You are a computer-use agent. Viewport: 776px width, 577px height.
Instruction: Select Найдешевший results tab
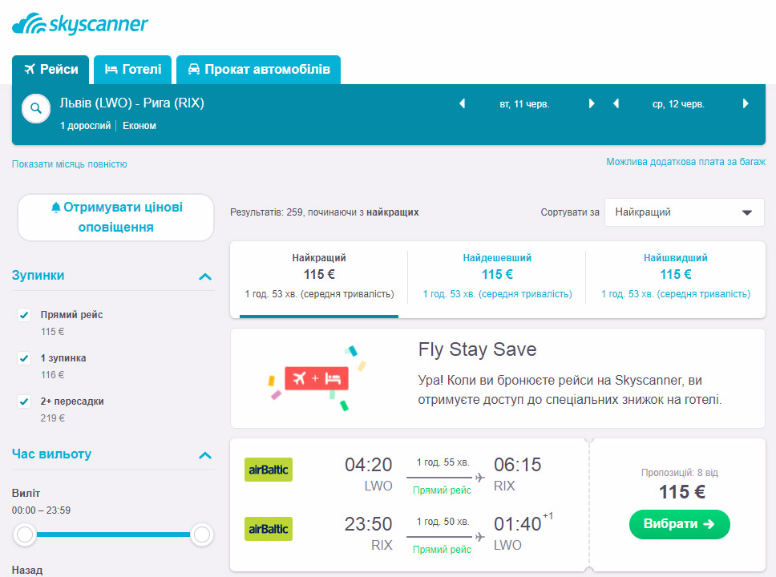497,279
